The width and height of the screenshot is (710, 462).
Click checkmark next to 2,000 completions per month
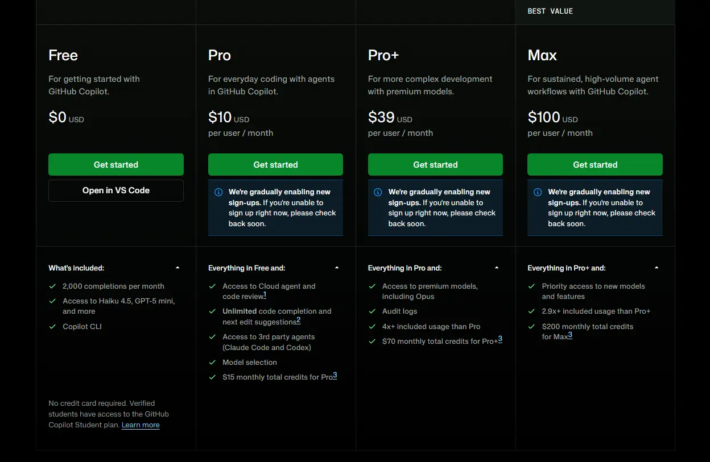[x=52, y=286]
